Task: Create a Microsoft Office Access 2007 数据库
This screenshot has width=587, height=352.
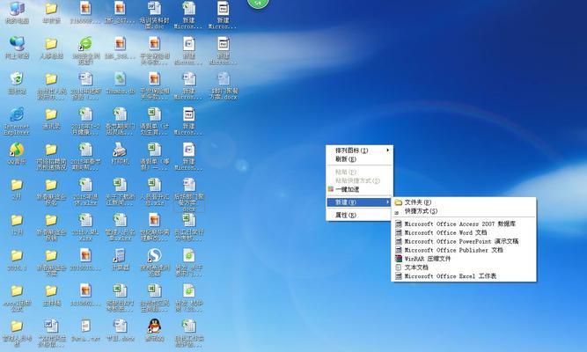Action: (464, 224)
